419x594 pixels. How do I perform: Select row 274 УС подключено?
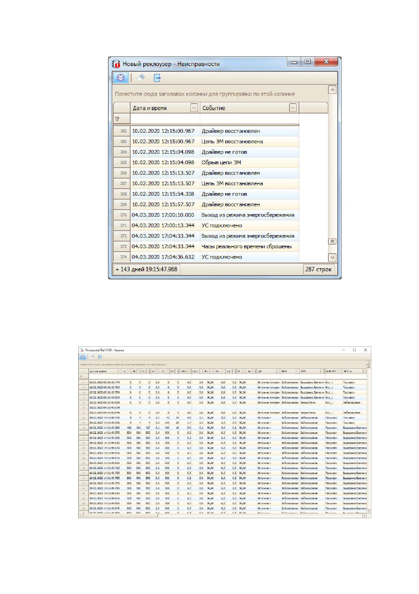coord(206,257)
